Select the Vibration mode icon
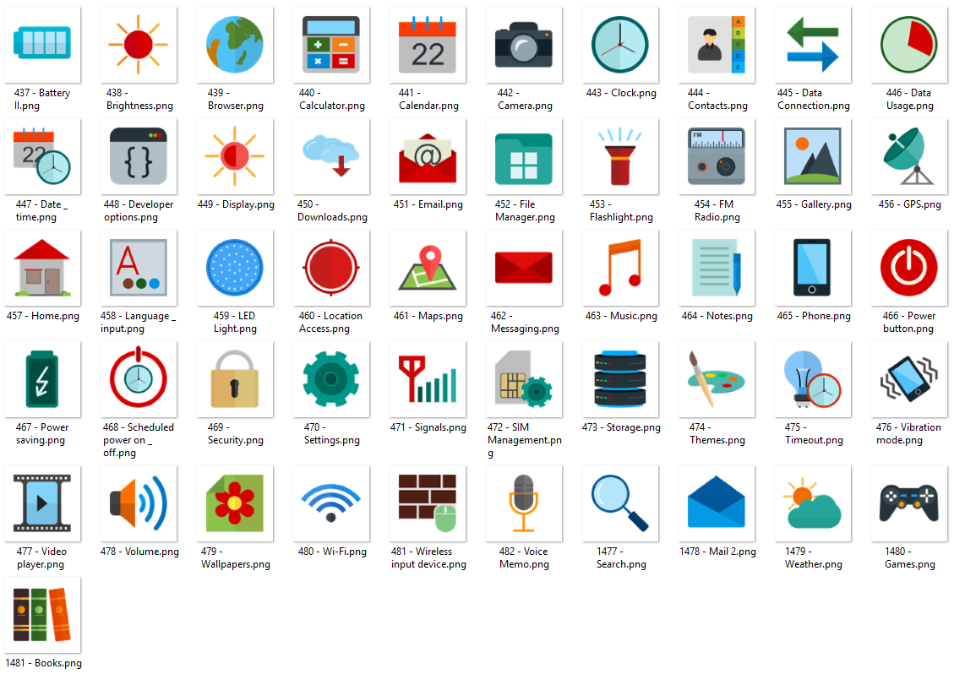The image size is (954, 674). tap(909, 379)
